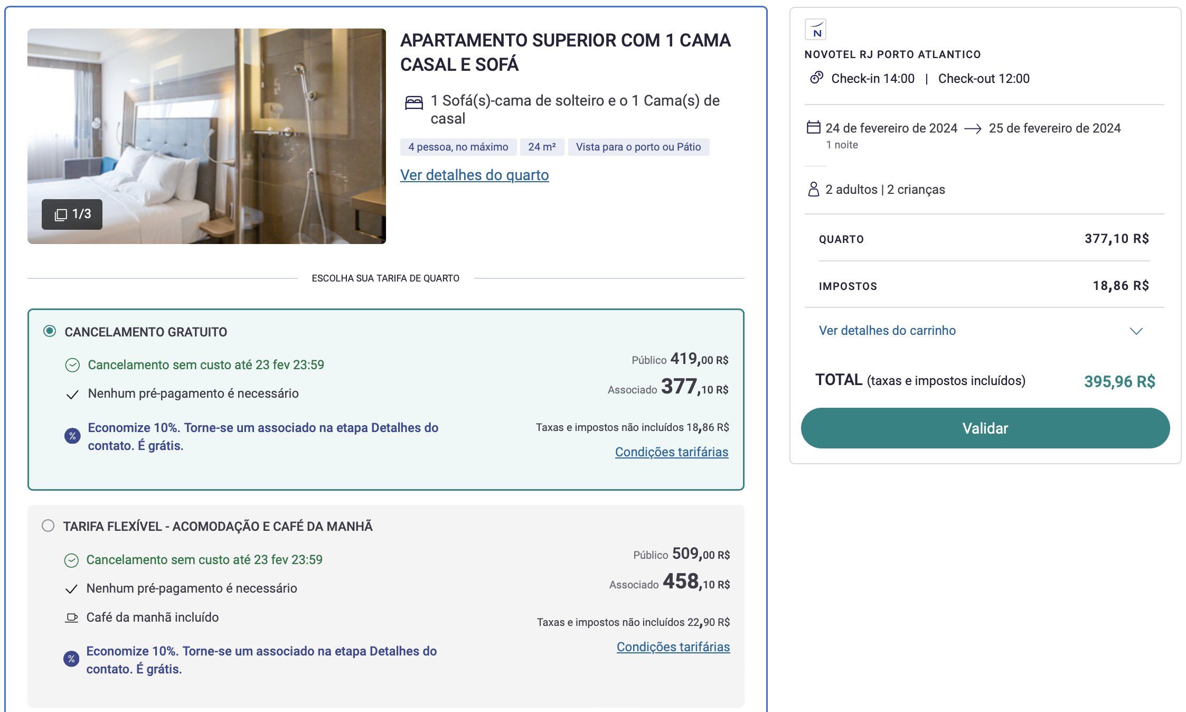
Task: Click the percent discount icon in Tarifa Flexível
Action: click(71, 659)
